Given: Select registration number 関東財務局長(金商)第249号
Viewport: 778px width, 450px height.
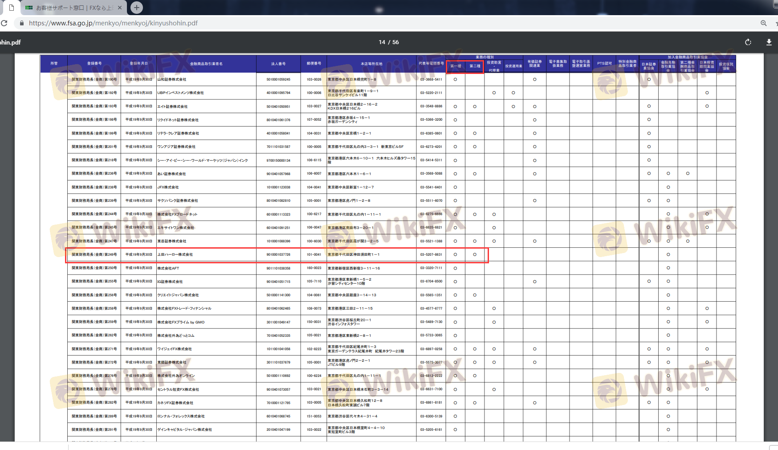Looking at the screenshot, I should [94, 254].
